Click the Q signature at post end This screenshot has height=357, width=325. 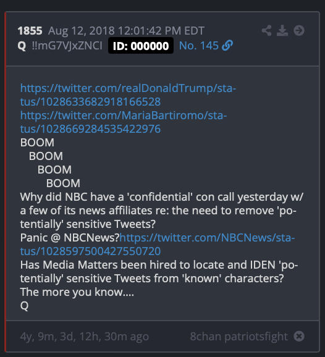click(x=24, y=306)
